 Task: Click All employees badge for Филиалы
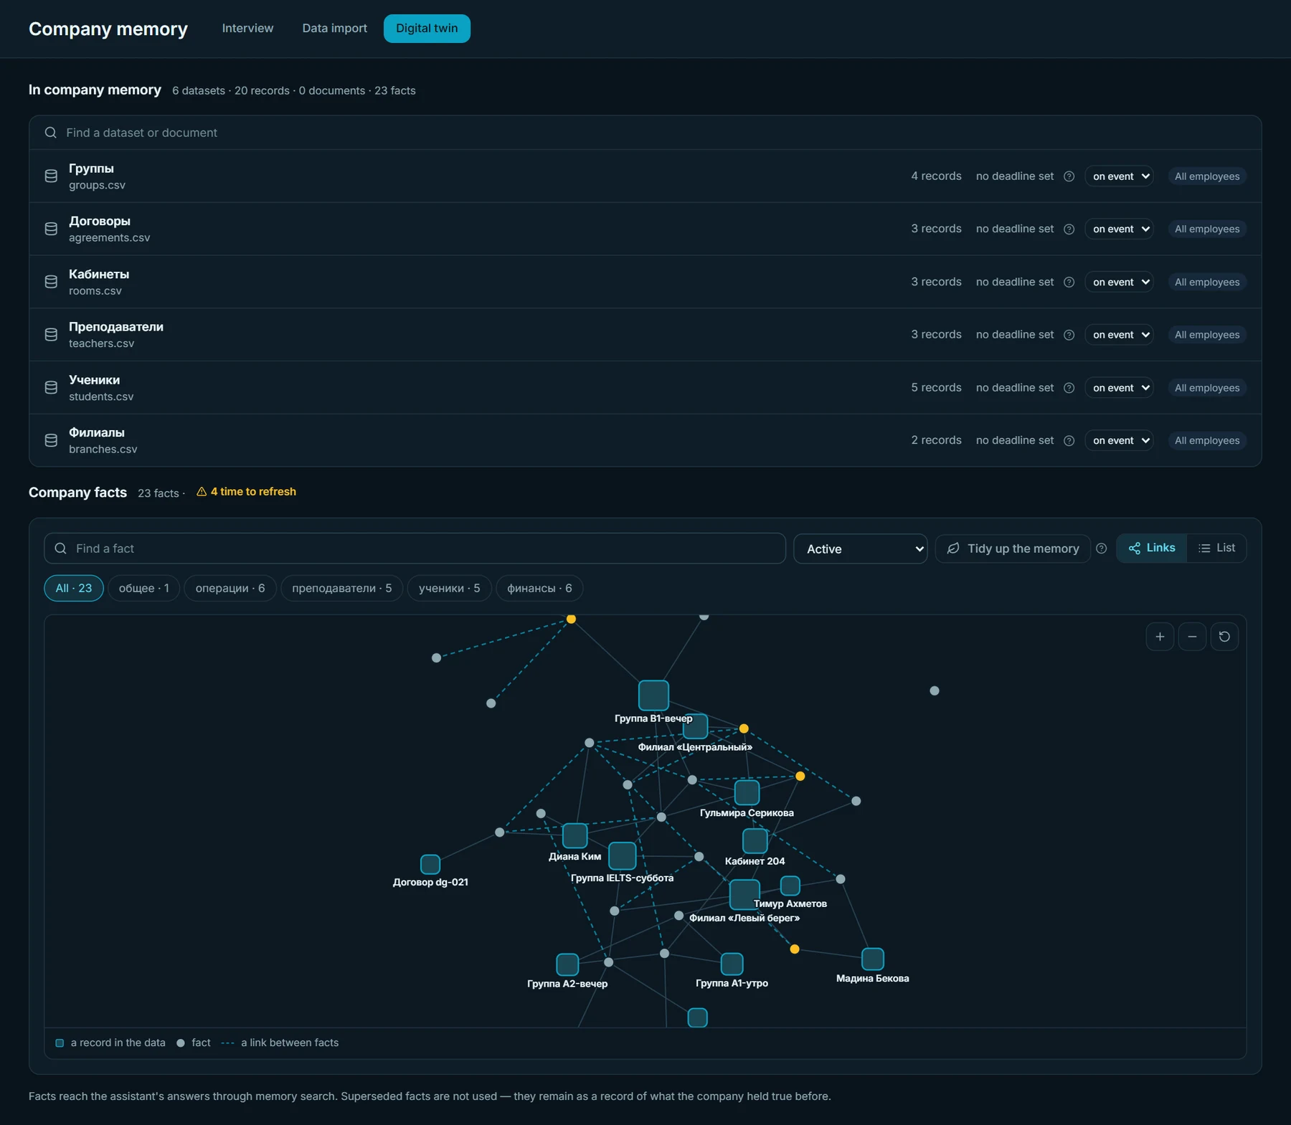point(1207,440)
